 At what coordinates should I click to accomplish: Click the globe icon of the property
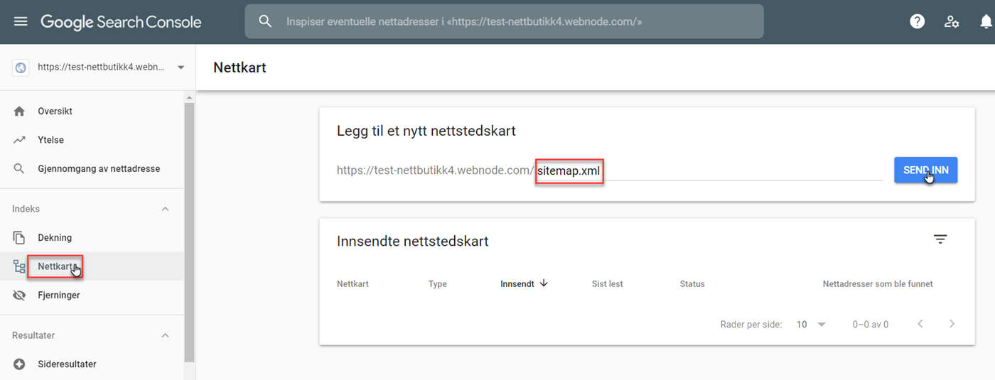pyautogui.click(x=20, y=67)
